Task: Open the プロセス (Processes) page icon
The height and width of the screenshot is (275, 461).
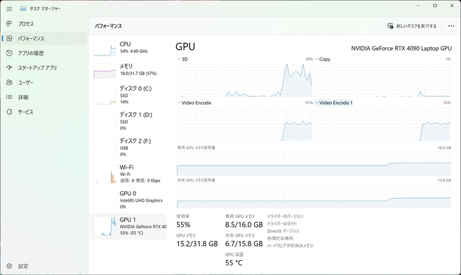Action: (x=9, y=23)
